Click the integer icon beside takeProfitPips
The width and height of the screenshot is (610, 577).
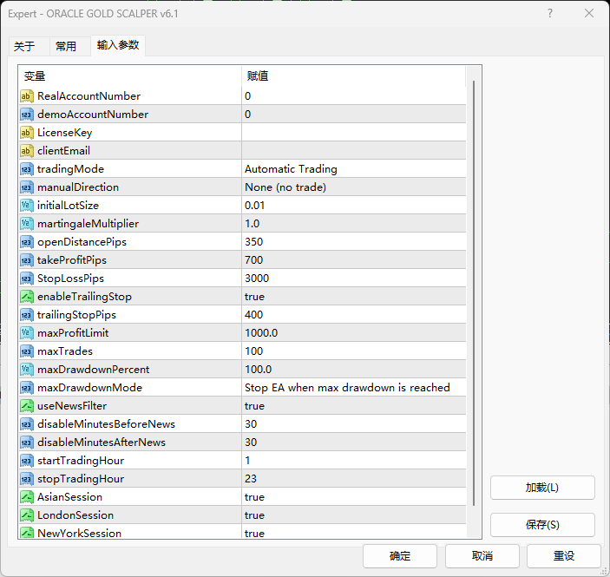[26, 260]
